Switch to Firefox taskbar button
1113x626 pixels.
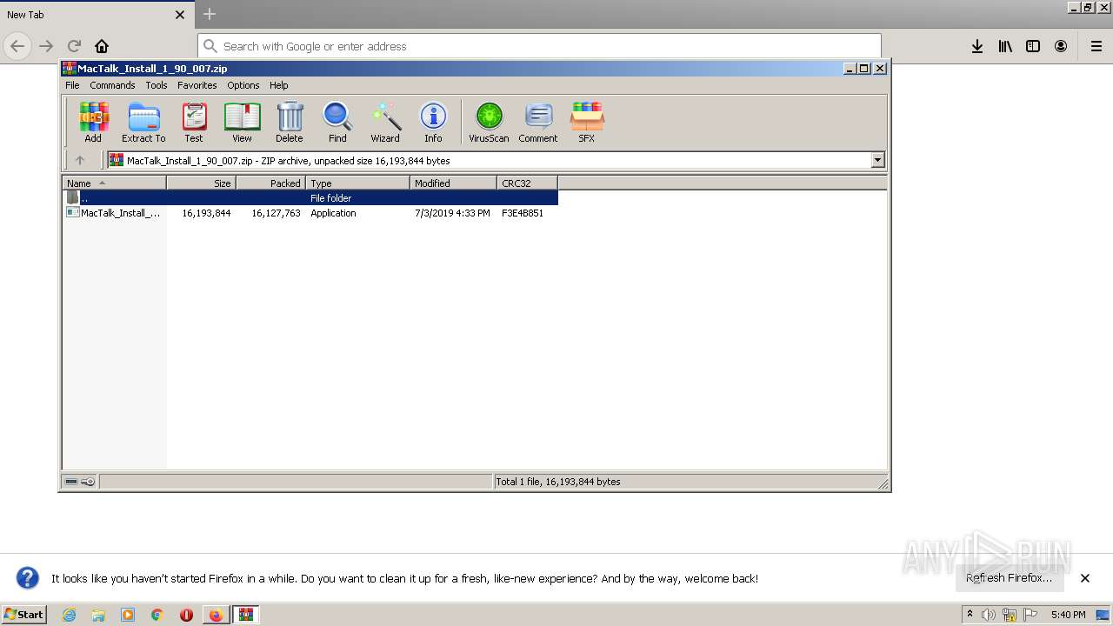[216, 615]
